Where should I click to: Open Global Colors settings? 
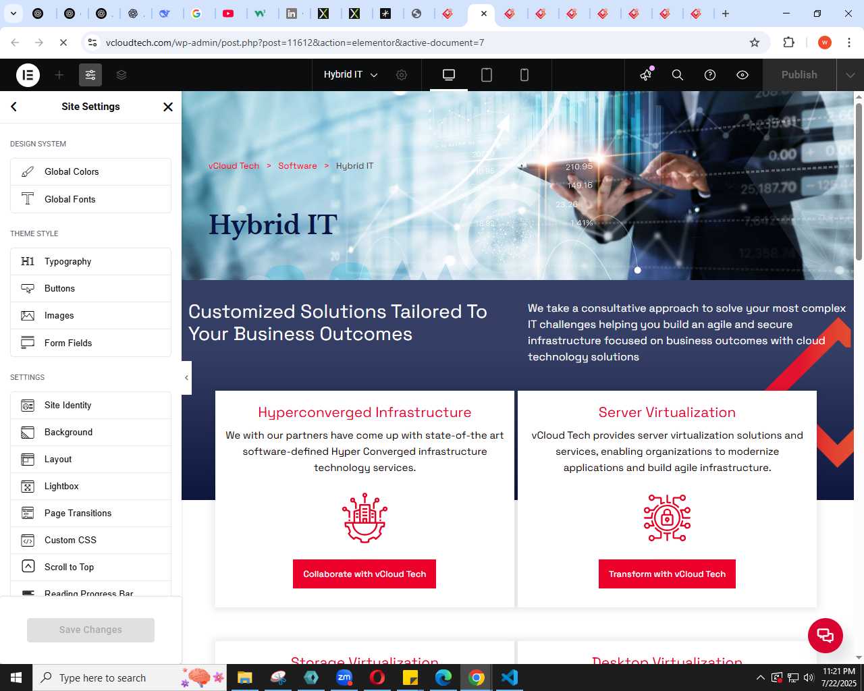90,172
